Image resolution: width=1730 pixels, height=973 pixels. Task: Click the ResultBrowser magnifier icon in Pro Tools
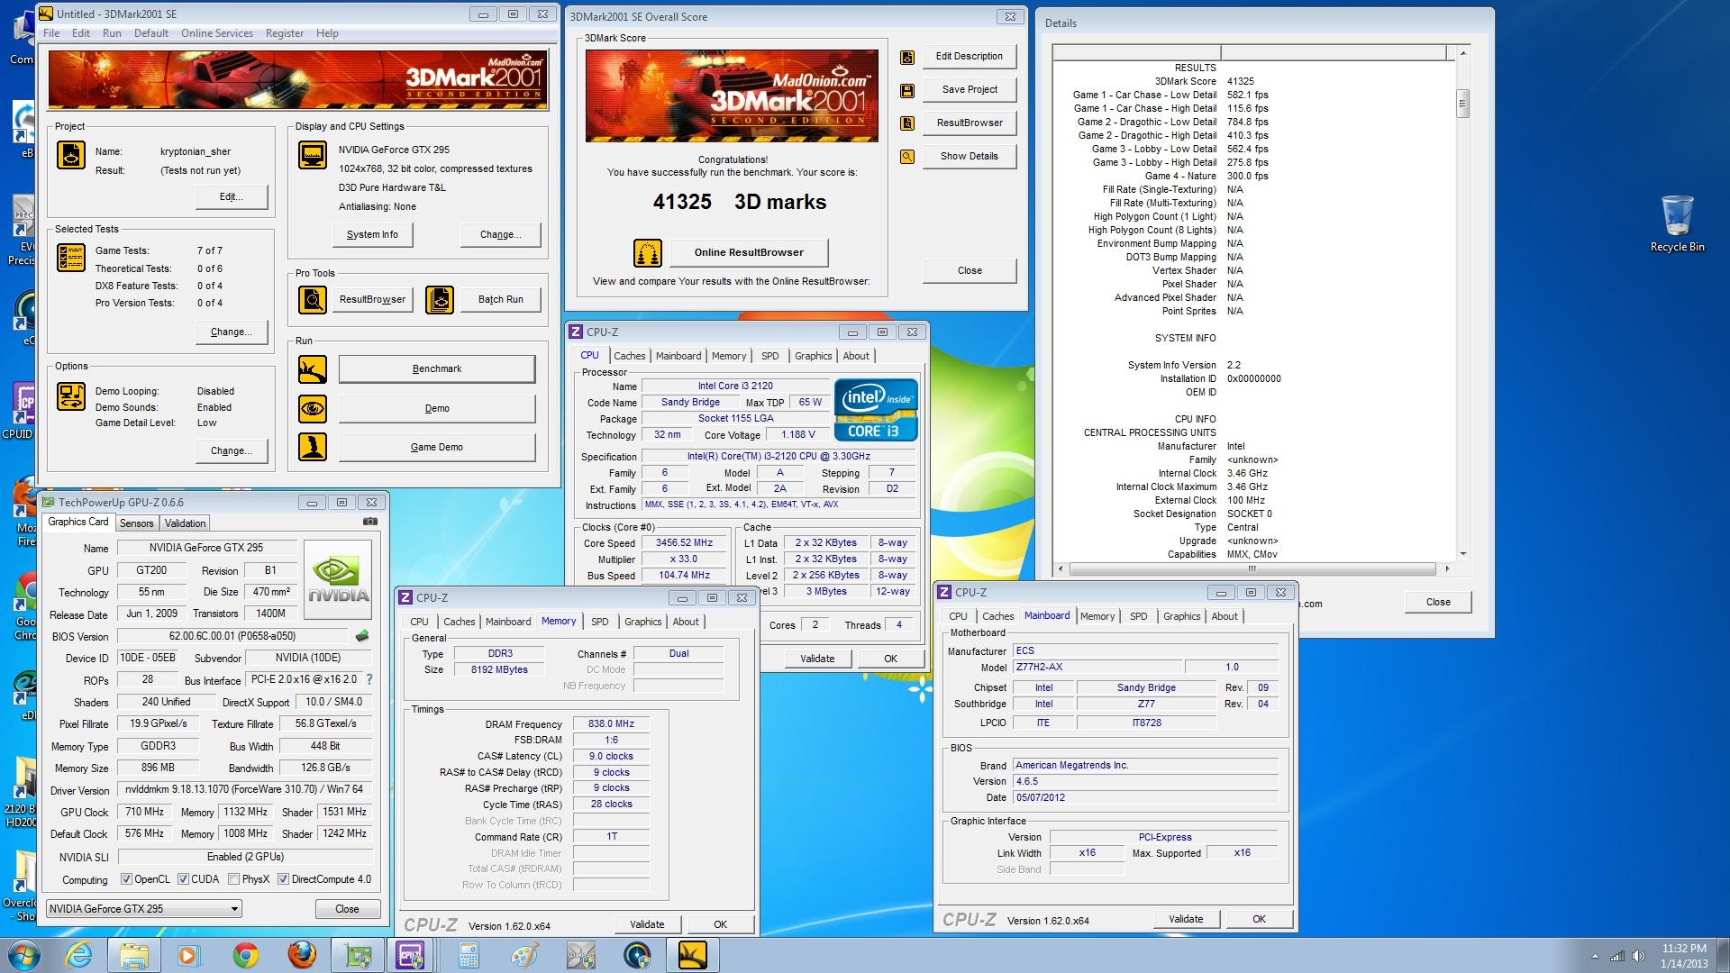(x=313, y=299)
